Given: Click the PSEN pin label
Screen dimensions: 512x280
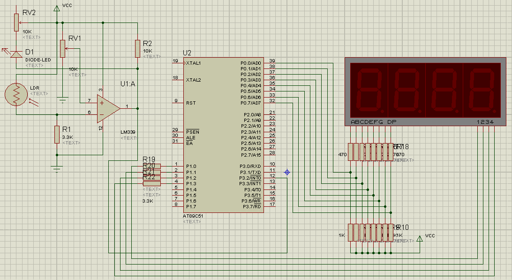Looking at the screenshot, I should 192,132.
